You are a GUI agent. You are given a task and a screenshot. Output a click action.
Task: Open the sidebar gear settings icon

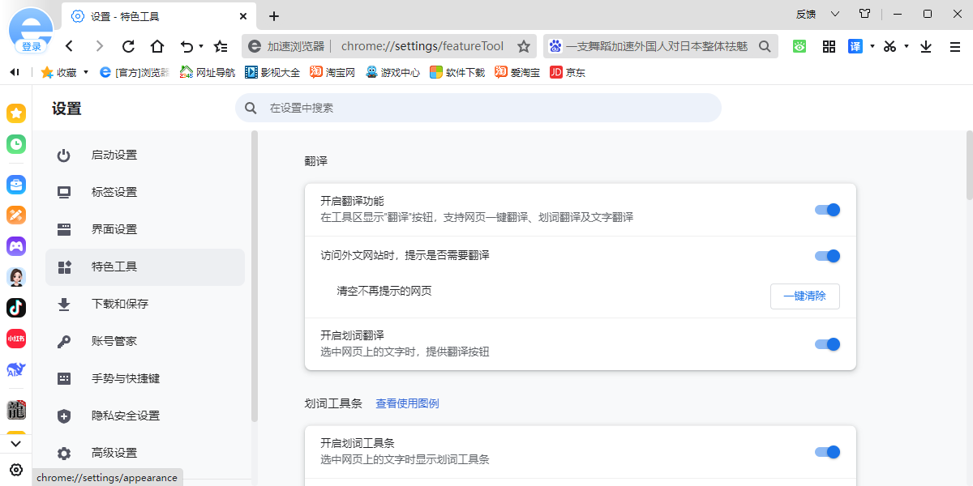(x=16, y=469)
